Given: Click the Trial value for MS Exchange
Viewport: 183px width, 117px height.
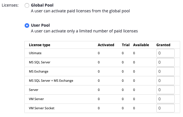Looking at the screenshot, I should point(123,71).
